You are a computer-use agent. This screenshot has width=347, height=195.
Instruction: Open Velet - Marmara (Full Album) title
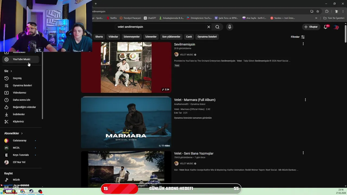click(x=195, y=100)
